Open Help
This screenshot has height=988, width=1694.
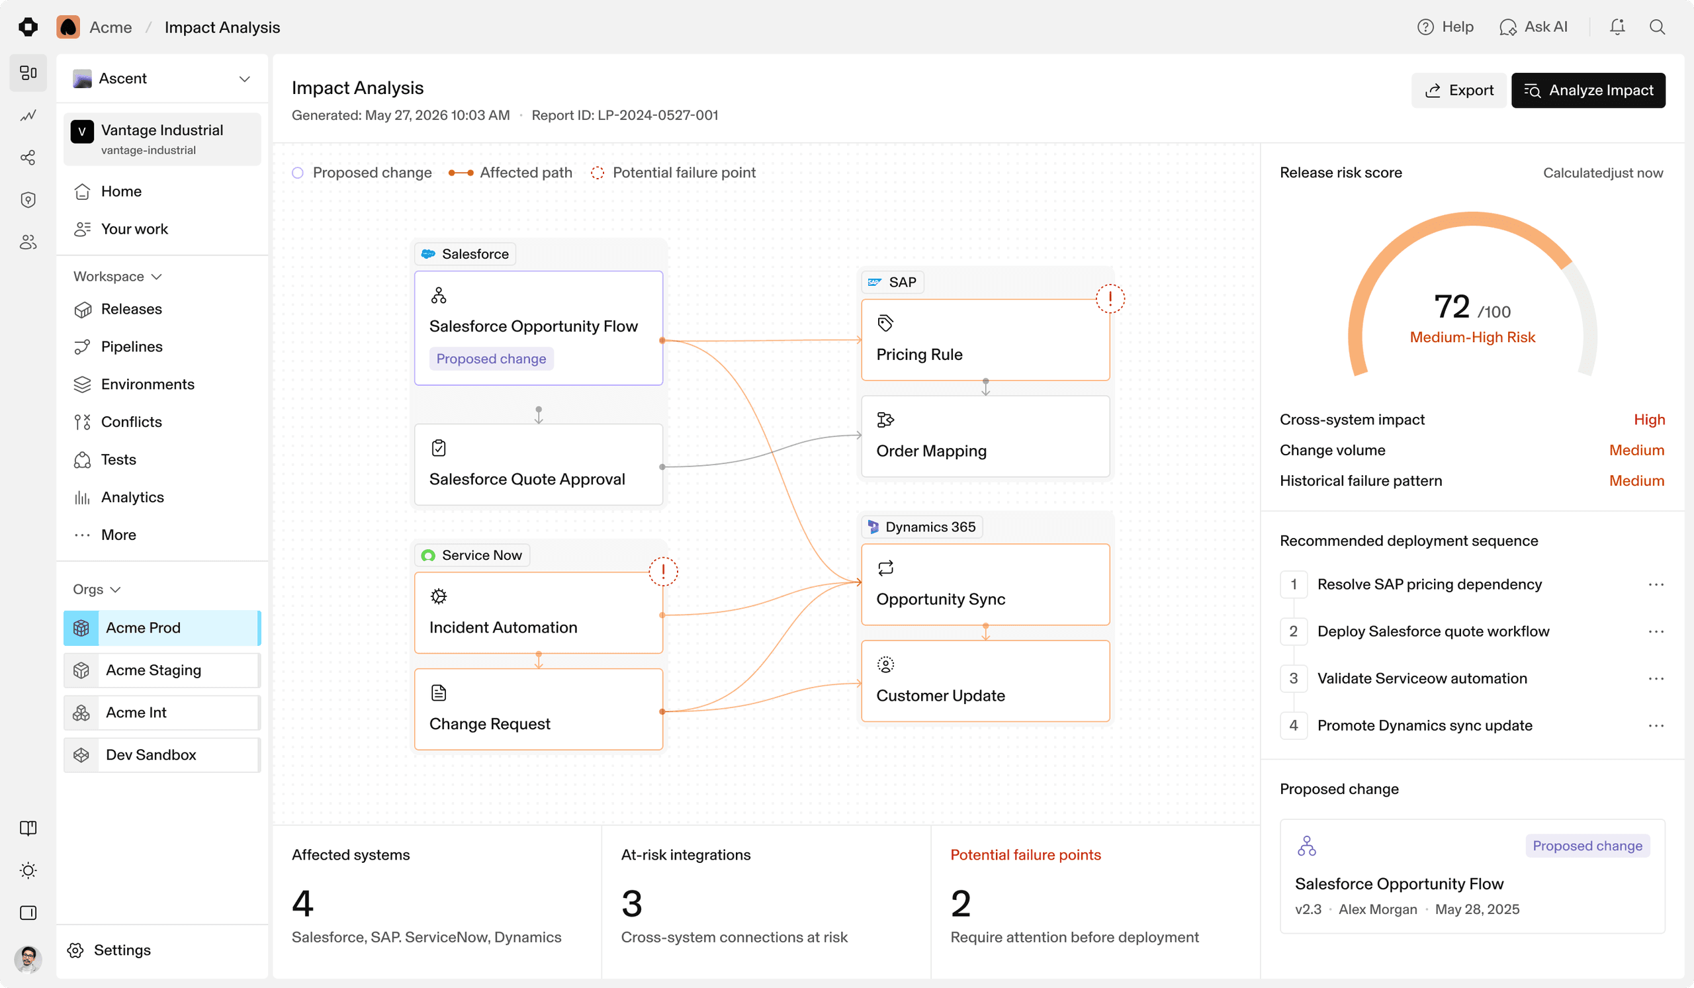click(x=1445, y=27)
